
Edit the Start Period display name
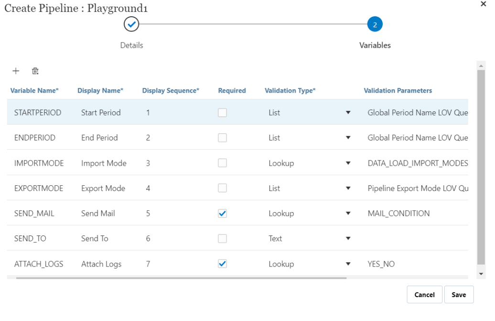point(101,113)
